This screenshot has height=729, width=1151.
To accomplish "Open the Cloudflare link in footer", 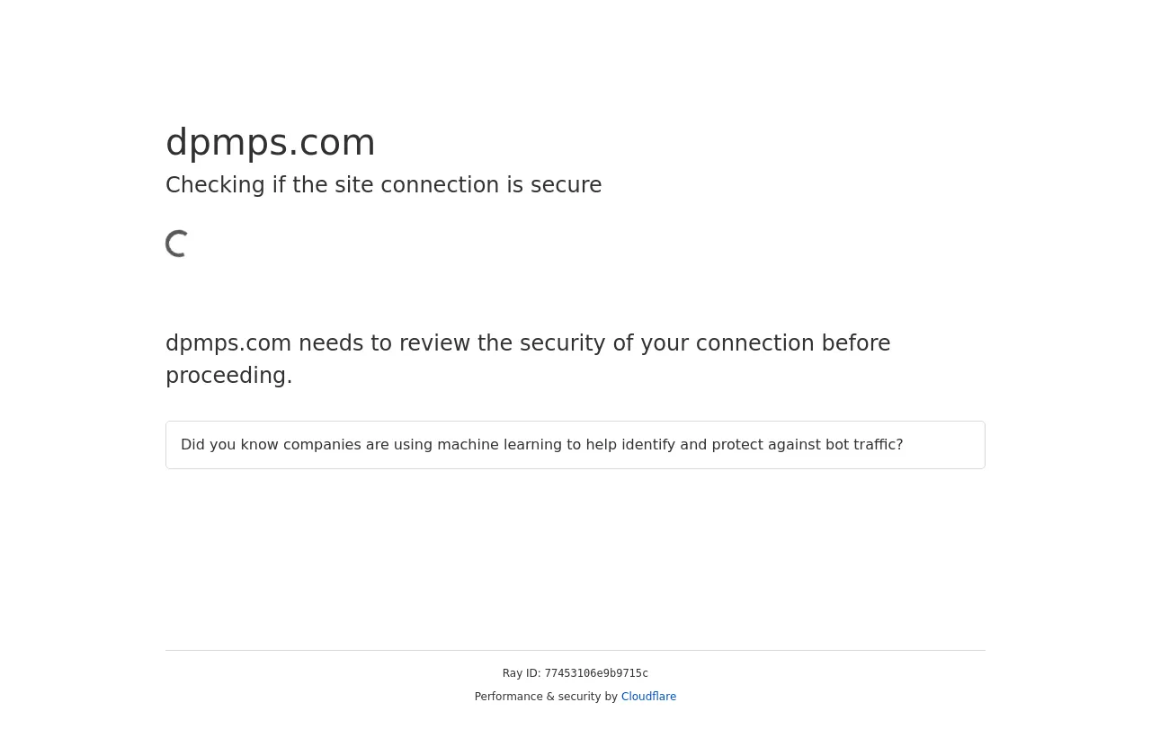I will coord(648,697).
